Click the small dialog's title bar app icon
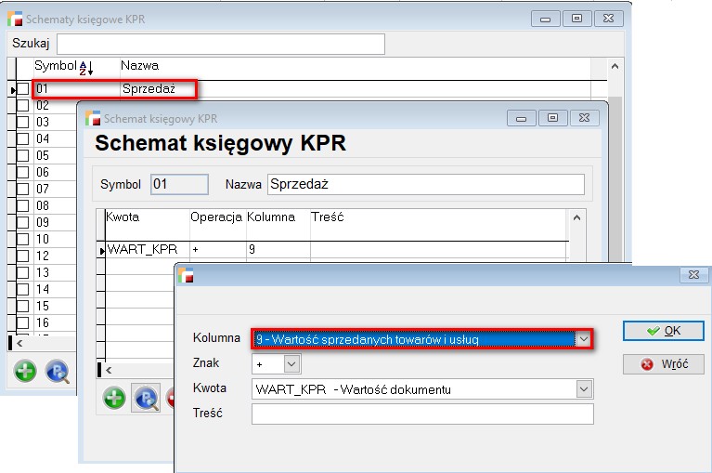 [187, 275]
